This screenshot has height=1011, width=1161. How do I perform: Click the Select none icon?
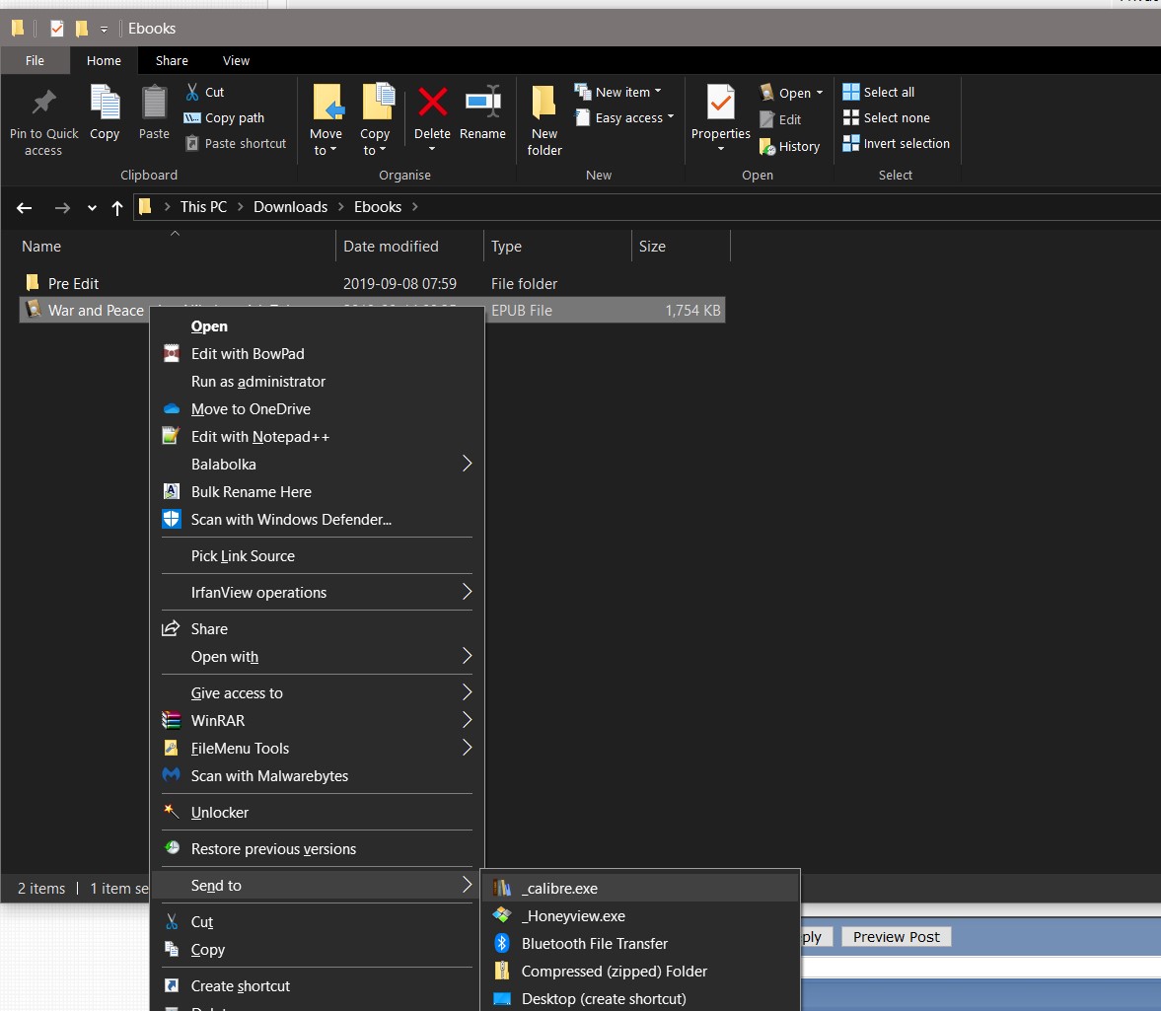850,117
